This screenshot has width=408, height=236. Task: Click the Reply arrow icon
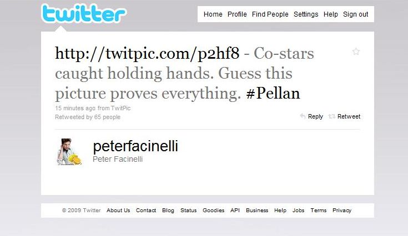(x=303, y=116)
